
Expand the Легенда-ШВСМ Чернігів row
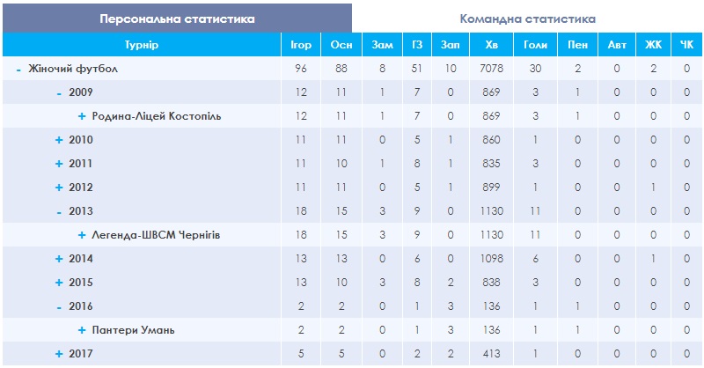[x=82, y=235]
